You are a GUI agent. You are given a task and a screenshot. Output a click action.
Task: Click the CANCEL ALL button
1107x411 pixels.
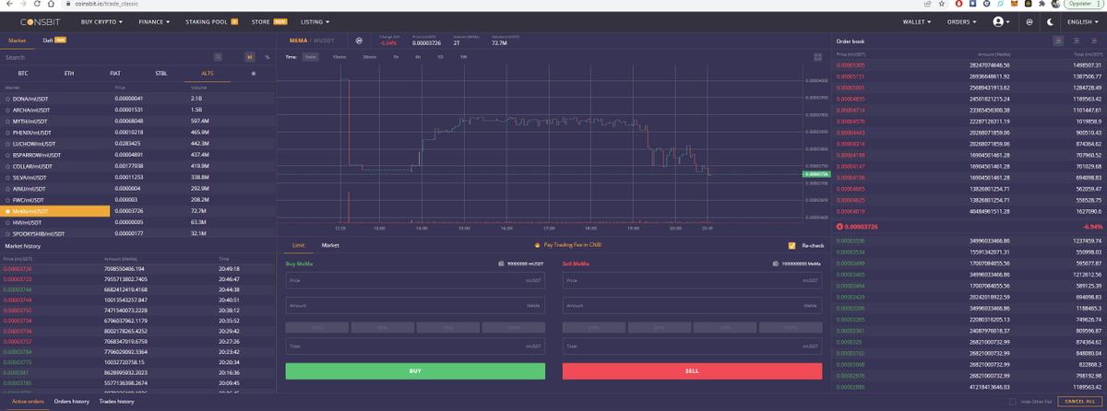pyautogui.click(x=1079, y=402)
